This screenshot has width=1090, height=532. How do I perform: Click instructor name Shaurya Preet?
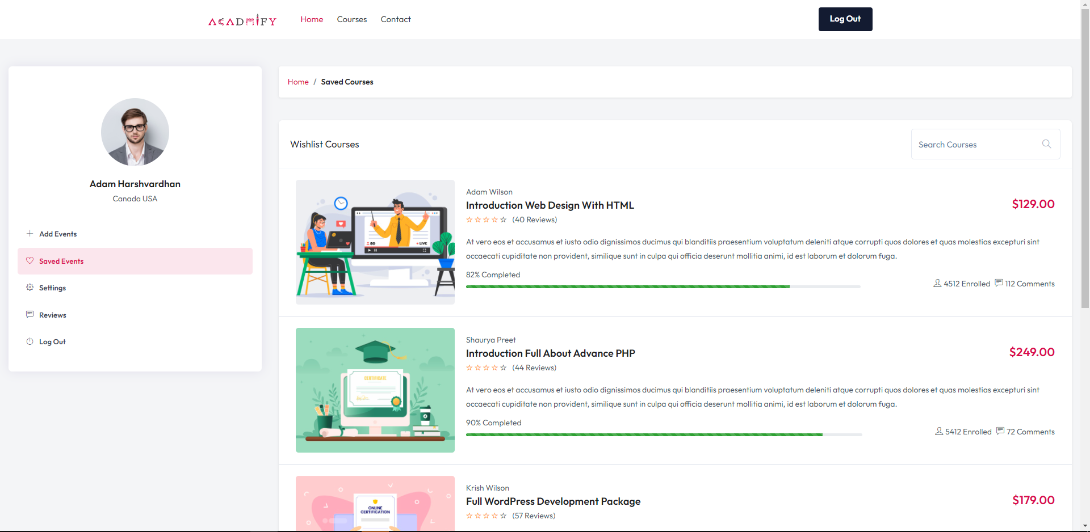(x=491, y=340)
